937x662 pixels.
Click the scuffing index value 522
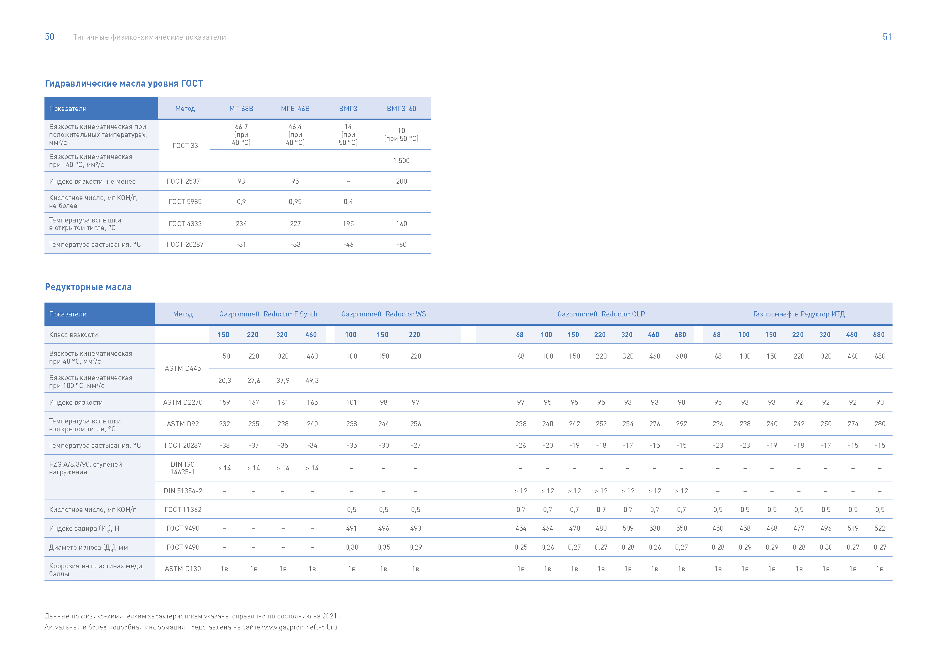880,529
